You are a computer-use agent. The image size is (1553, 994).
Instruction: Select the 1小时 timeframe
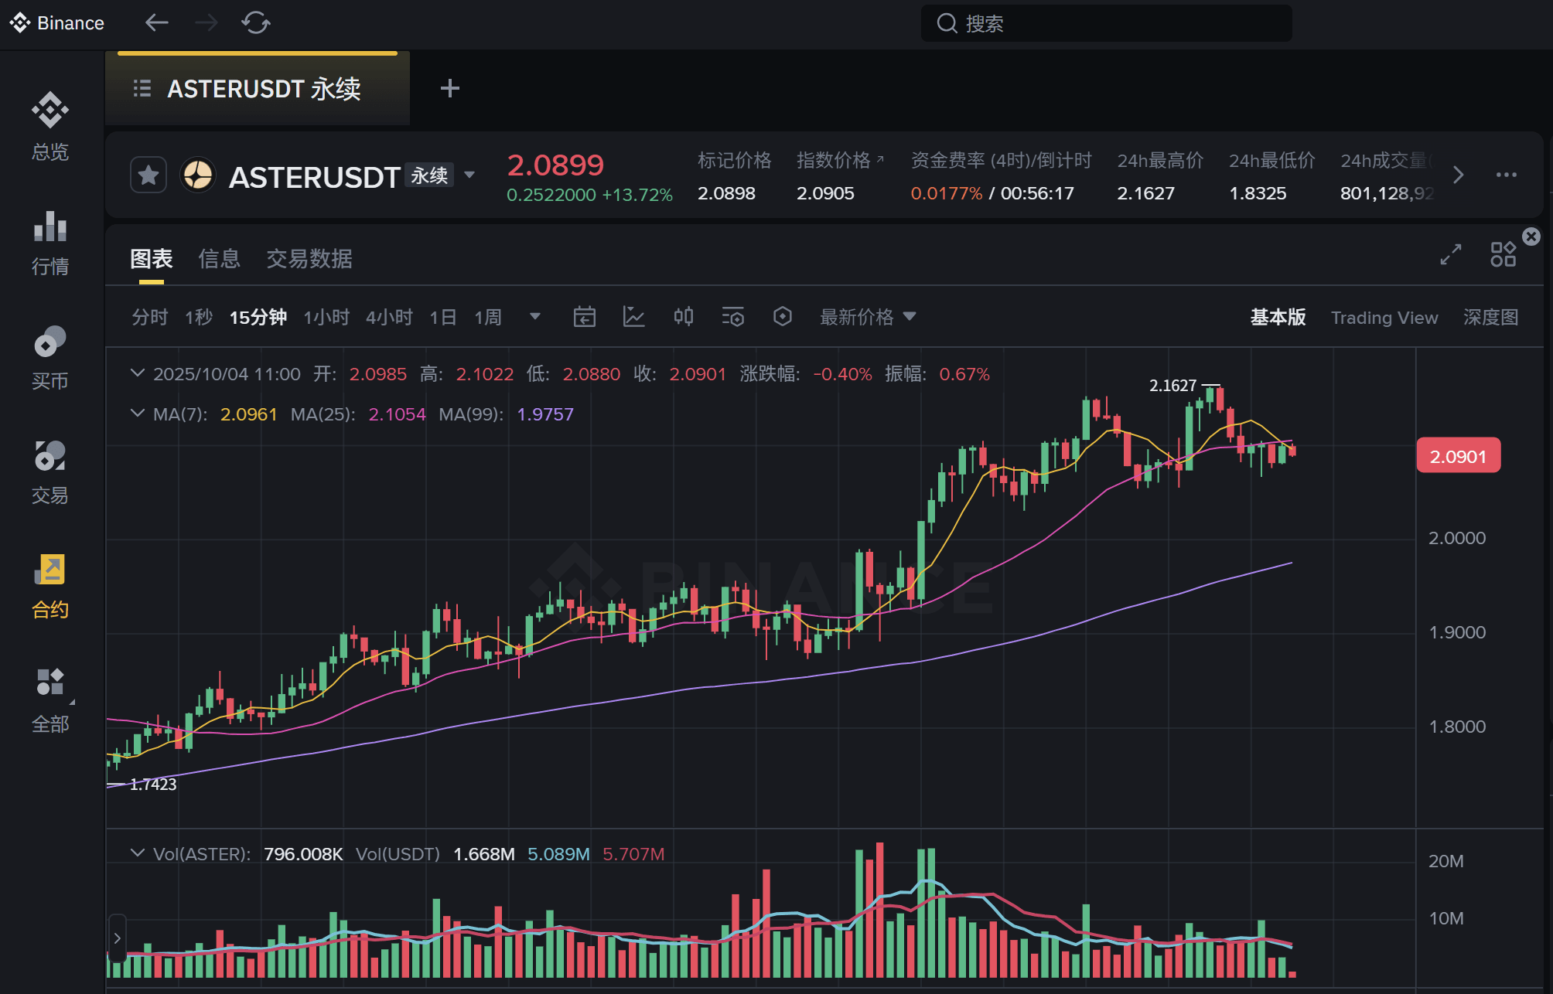tap(326, 318)
